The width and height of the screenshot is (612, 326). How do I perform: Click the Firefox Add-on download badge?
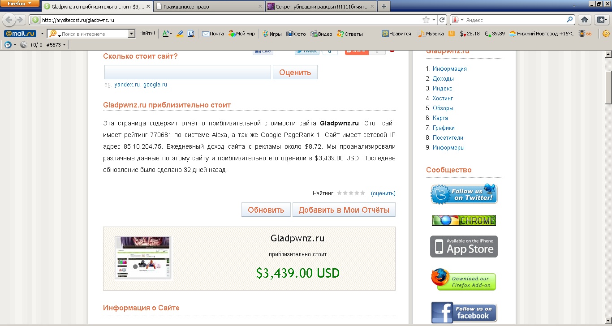[464, 280]
